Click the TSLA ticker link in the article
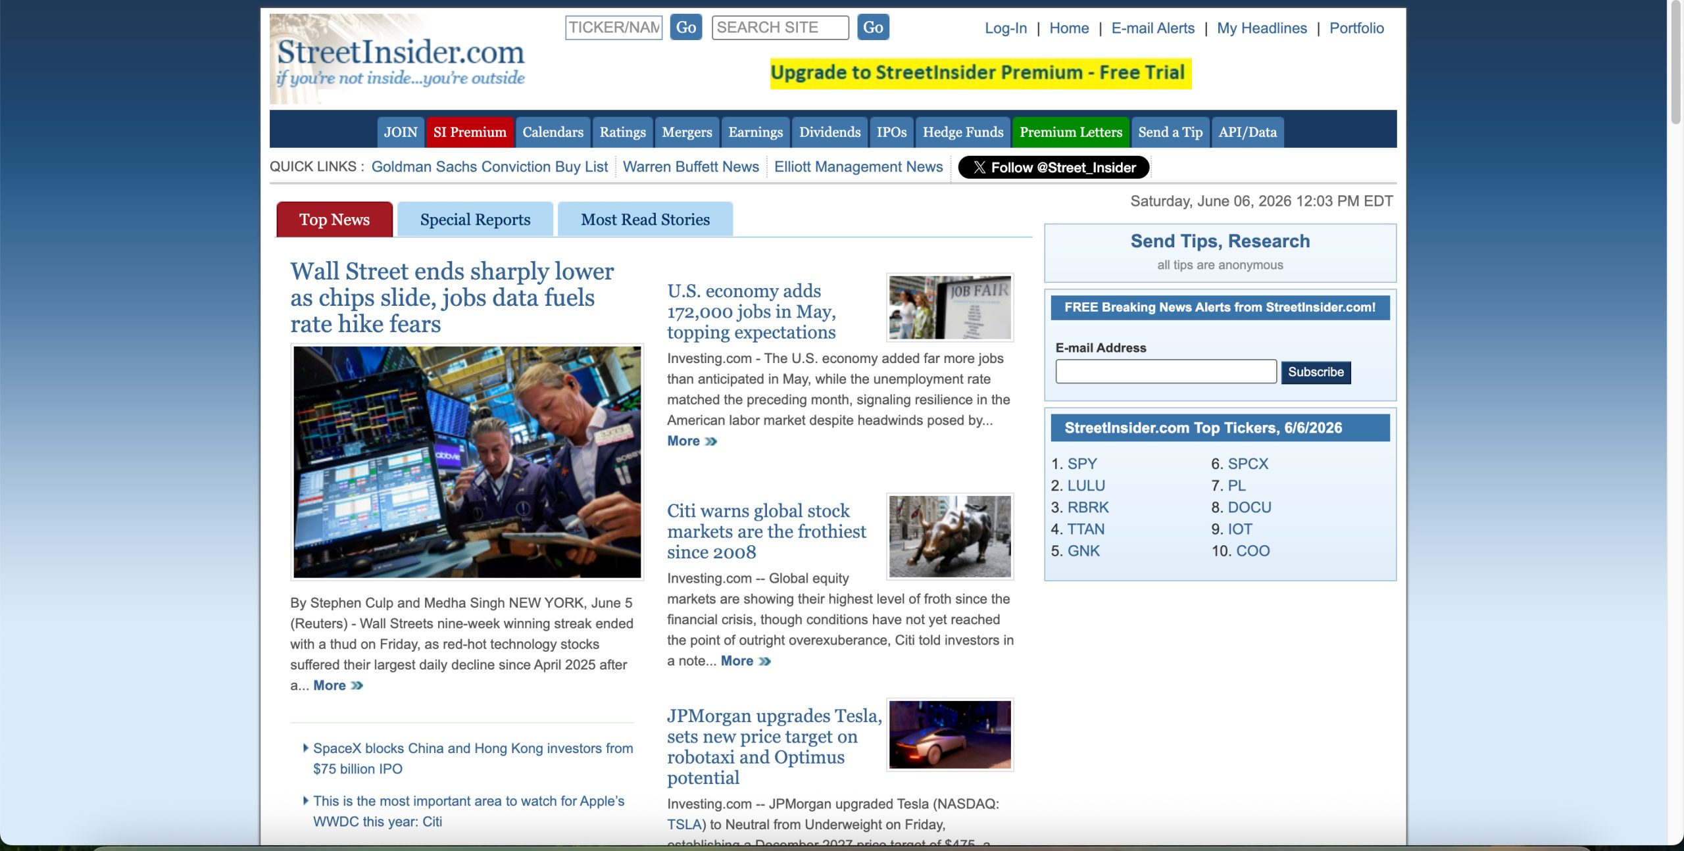 (x=684, y=825)
